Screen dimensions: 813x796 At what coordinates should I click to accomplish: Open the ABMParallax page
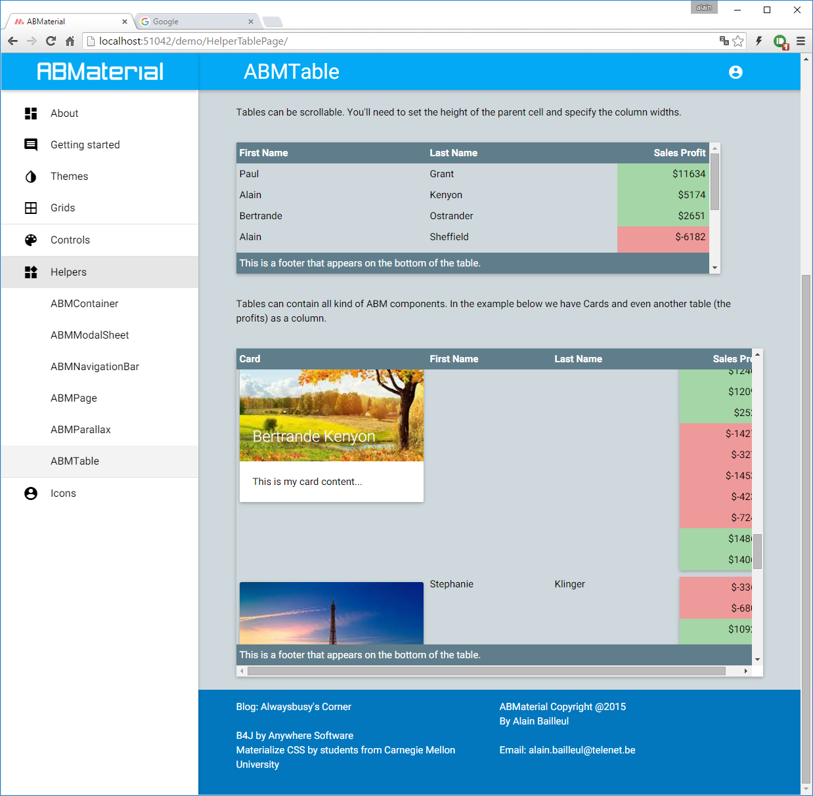click(100, 430)
